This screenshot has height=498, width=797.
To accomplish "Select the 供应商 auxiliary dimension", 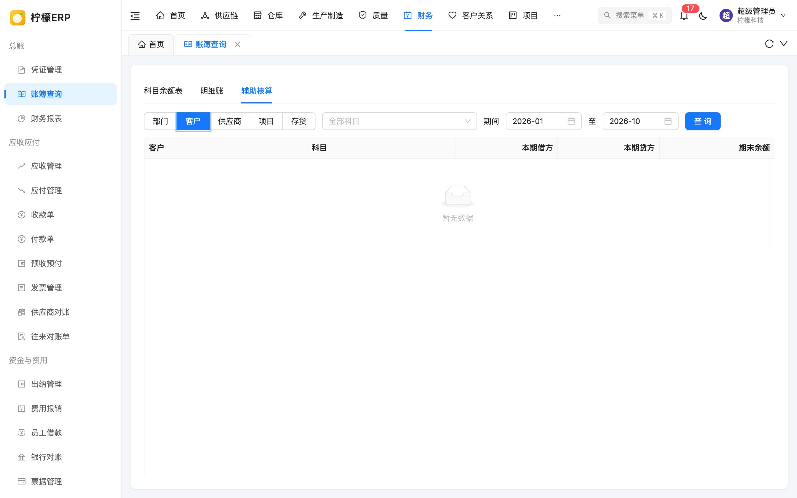I will [x=229, y=121].
